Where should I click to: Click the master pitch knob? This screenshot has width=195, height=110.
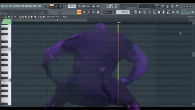(x=45, y=12)
